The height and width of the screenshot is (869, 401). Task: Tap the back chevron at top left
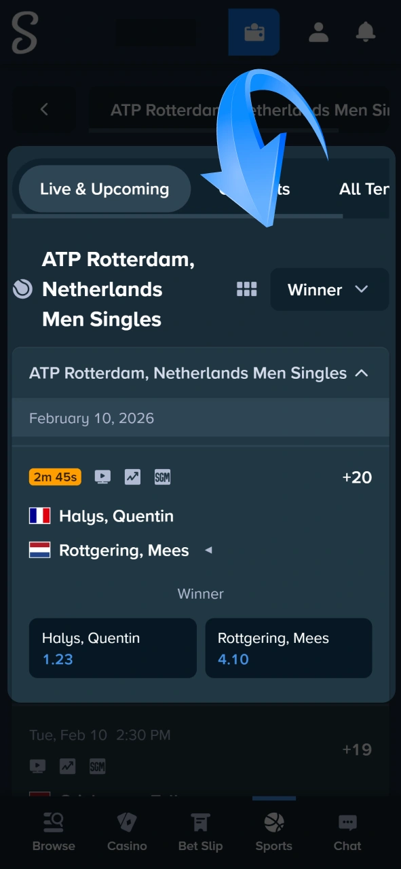pos(44,109)
